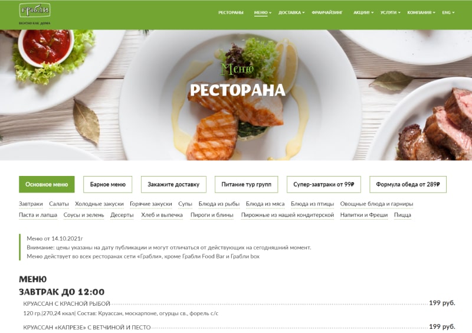The height and width of the screenshot is (333, 472).
Task: Expand the Услуги navigation dropdown
Action: point(390,12)
